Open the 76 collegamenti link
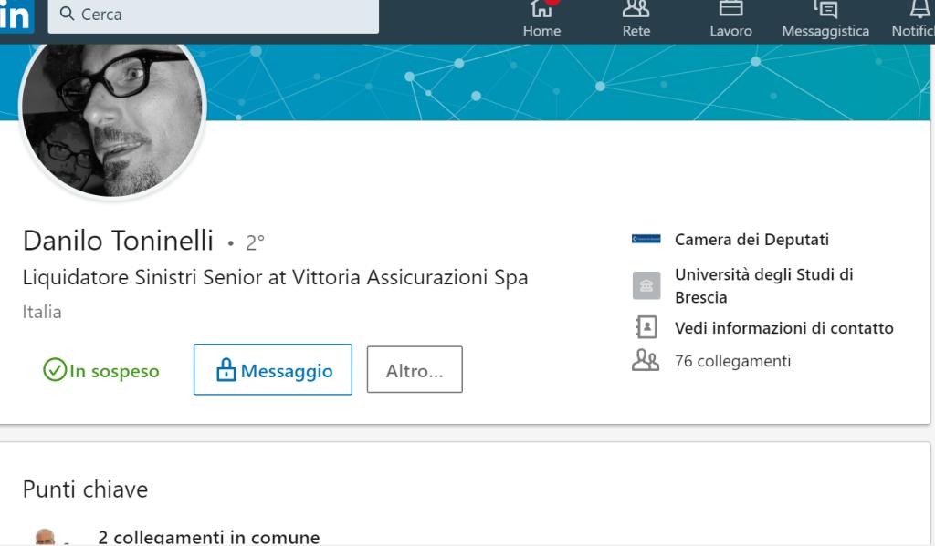 pos(733,361)
